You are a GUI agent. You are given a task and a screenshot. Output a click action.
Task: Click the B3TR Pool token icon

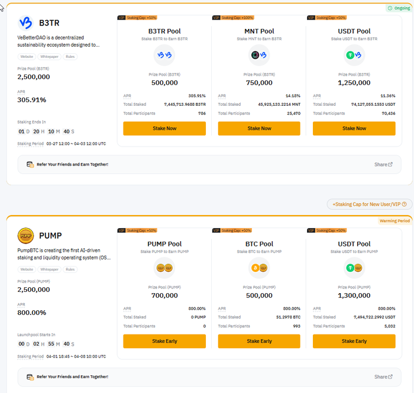coord(164,56)
